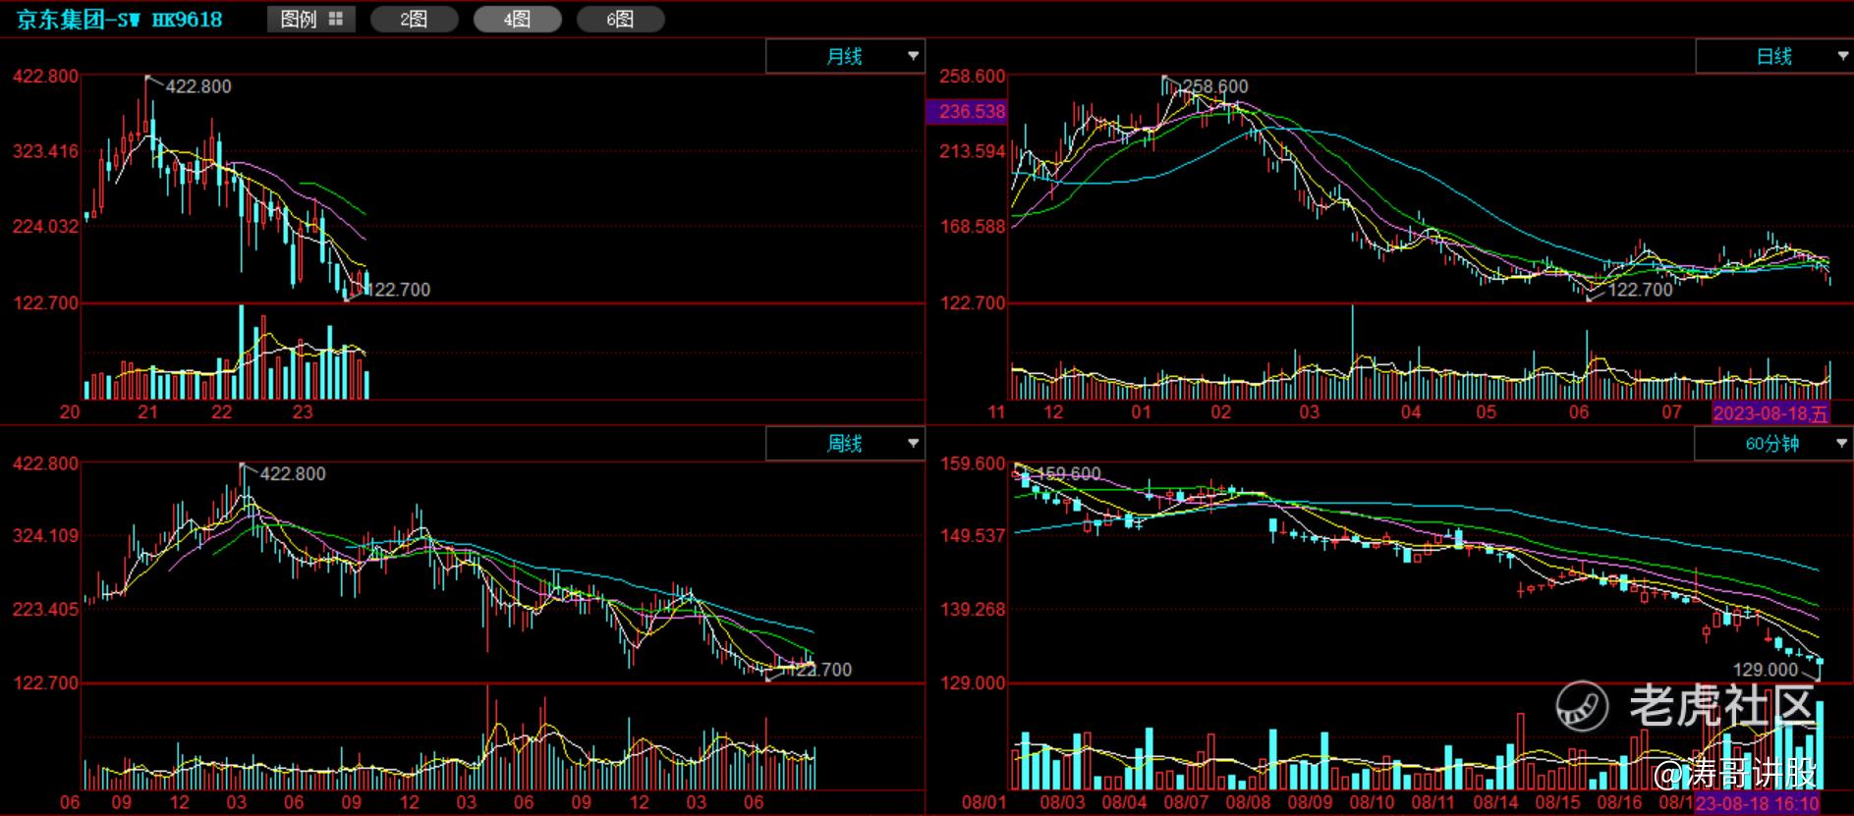The height and width of the screenshot is (816, 1854).
Task: Click month label 11 on daily chart
Action: pos(996,412)
